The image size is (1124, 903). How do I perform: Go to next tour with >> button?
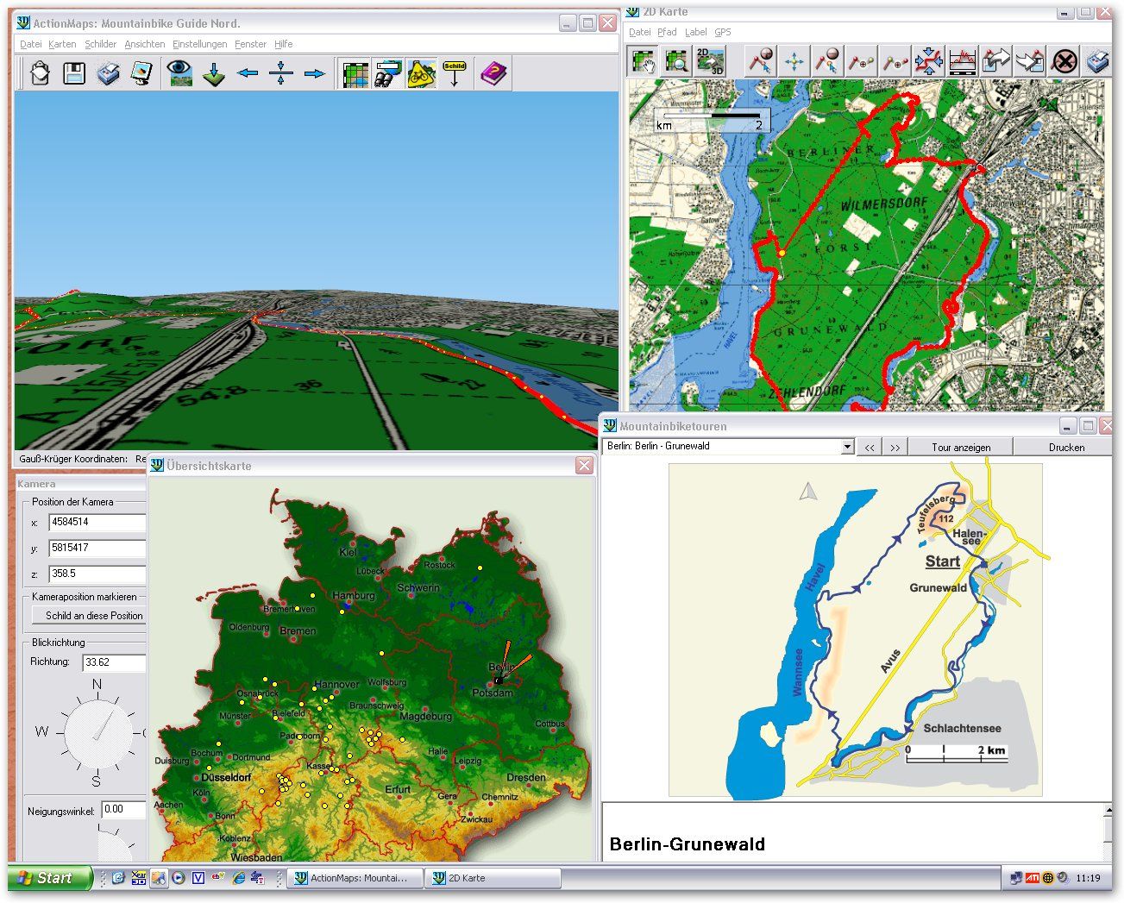point(895,447)
